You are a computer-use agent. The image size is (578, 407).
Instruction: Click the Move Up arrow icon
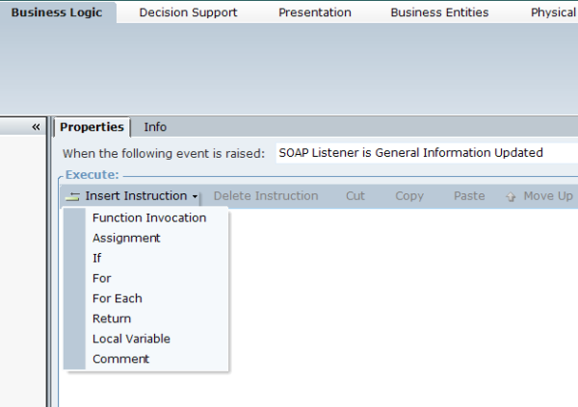pos(512,196)
